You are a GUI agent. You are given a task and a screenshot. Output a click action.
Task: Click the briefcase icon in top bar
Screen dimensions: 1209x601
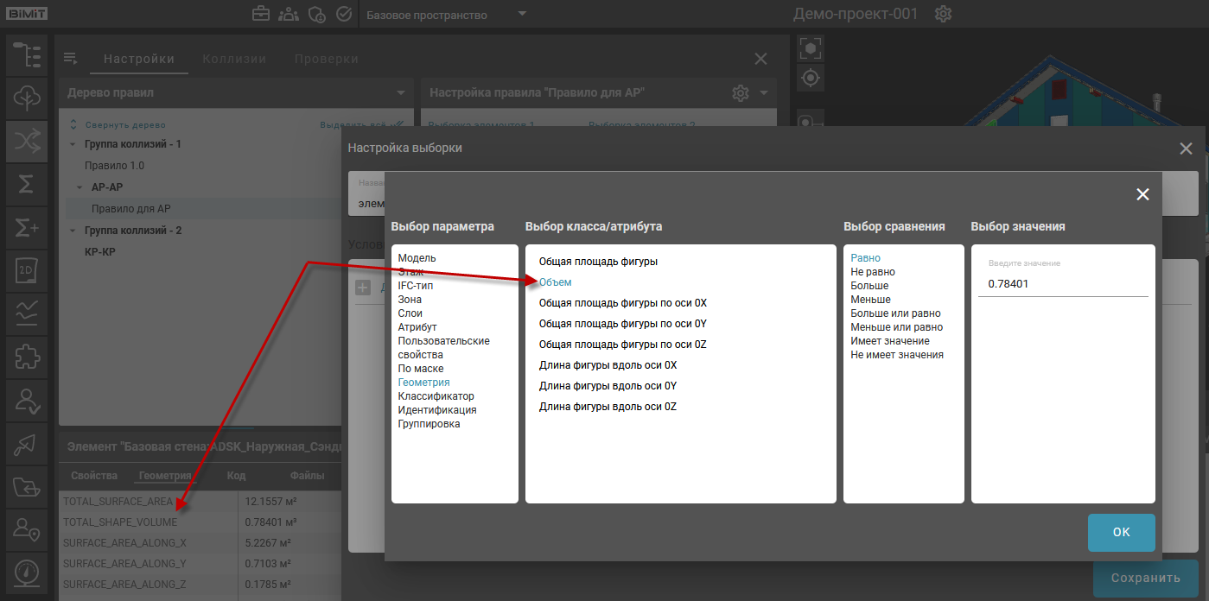tap(260, 14)
